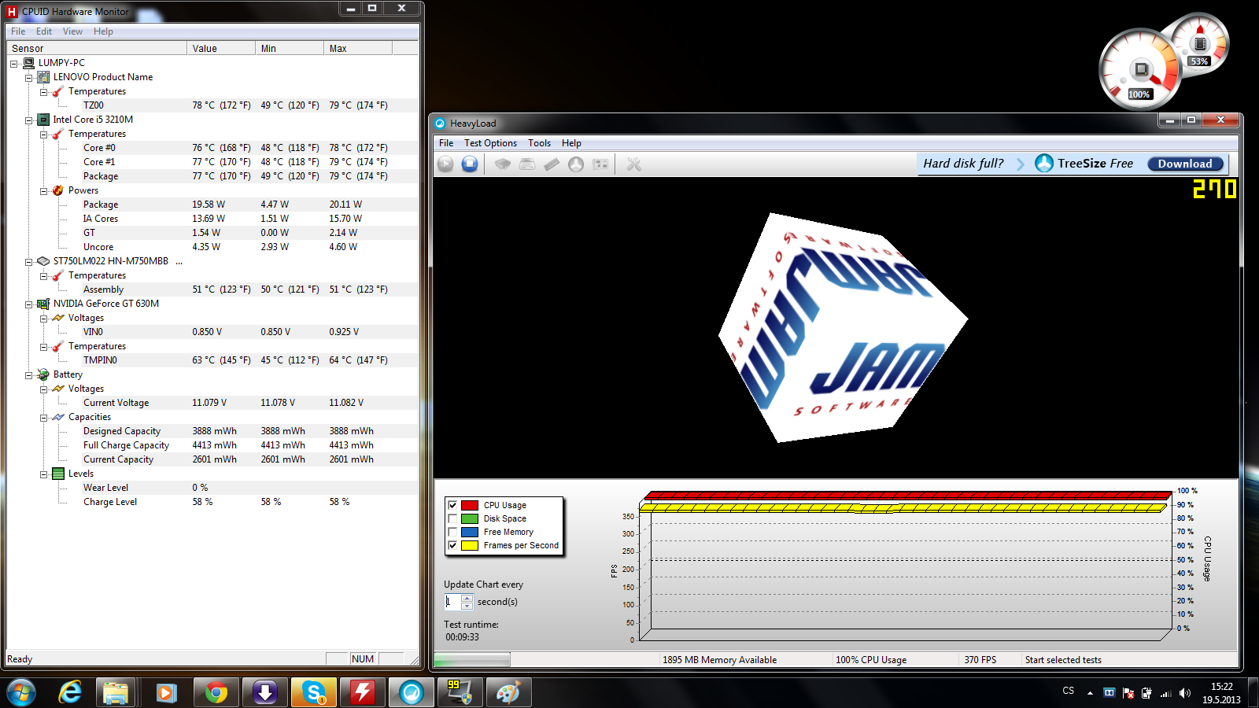Switch to Skype on the taskbar
This screenshot has width=1259, height=708.
pyautogui.click(x=314, y=692)
